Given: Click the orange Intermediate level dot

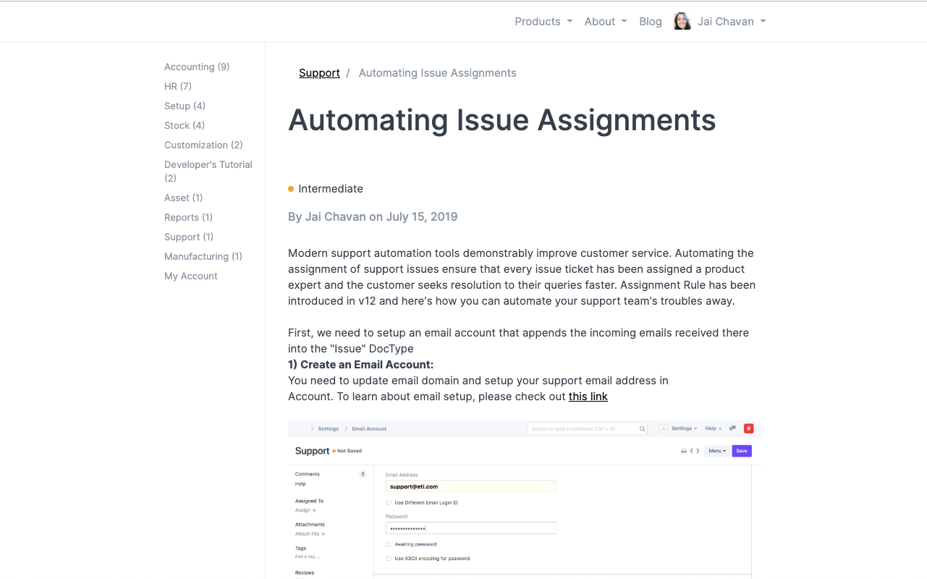Looking at the screenshot, I should [x=291, y=189].
